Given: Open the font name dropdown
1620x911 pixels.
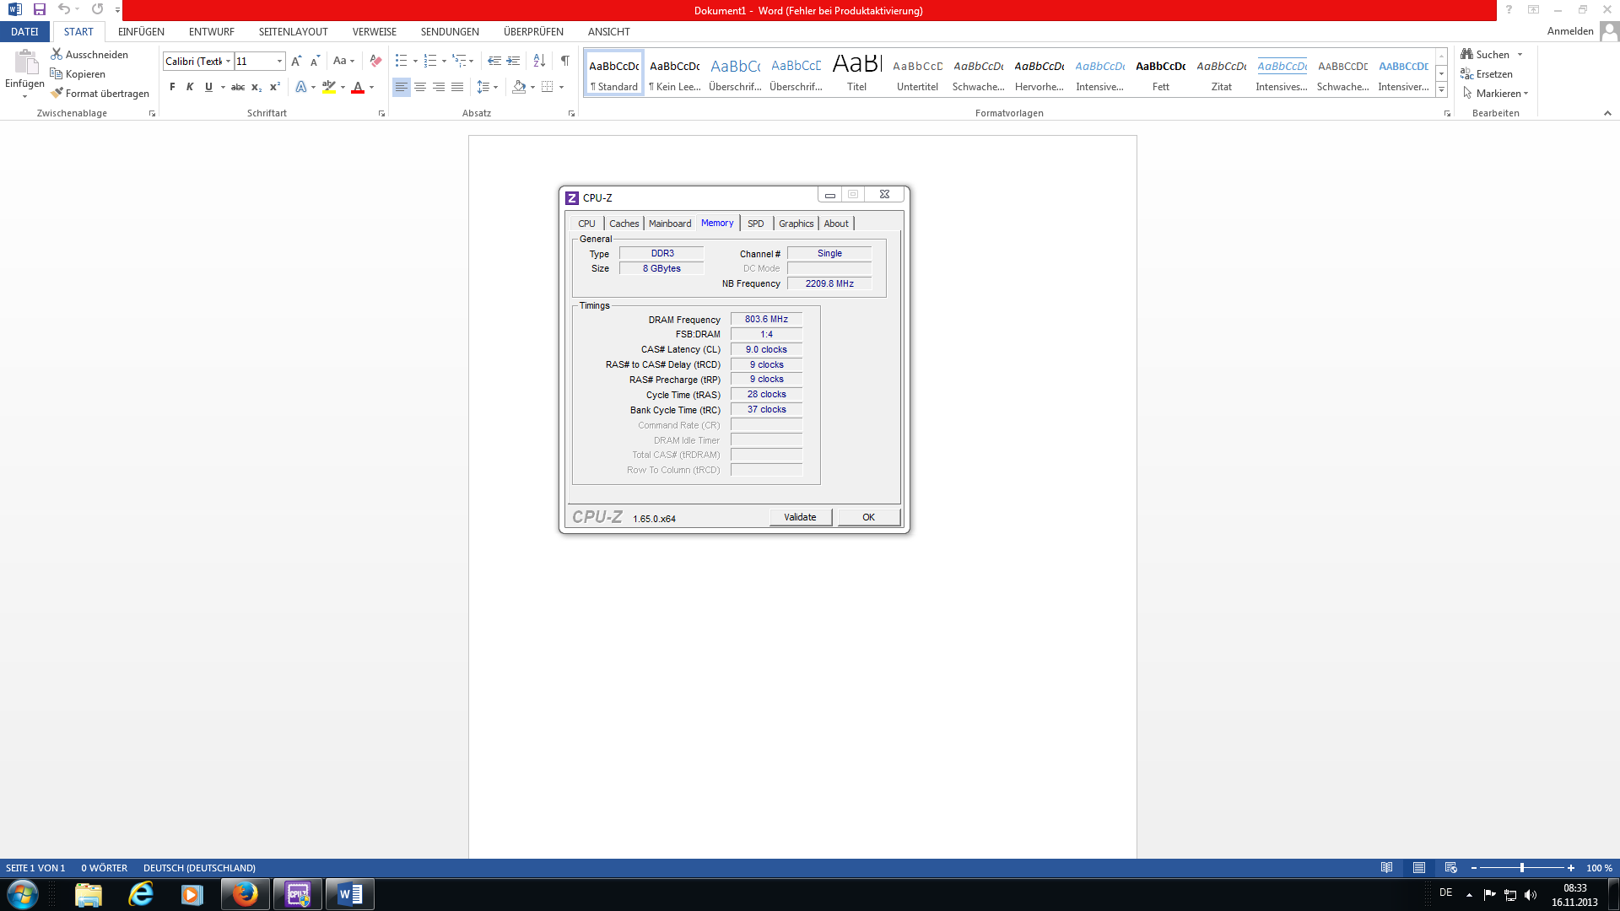Looking at the screenshot, I should [228, 61].
